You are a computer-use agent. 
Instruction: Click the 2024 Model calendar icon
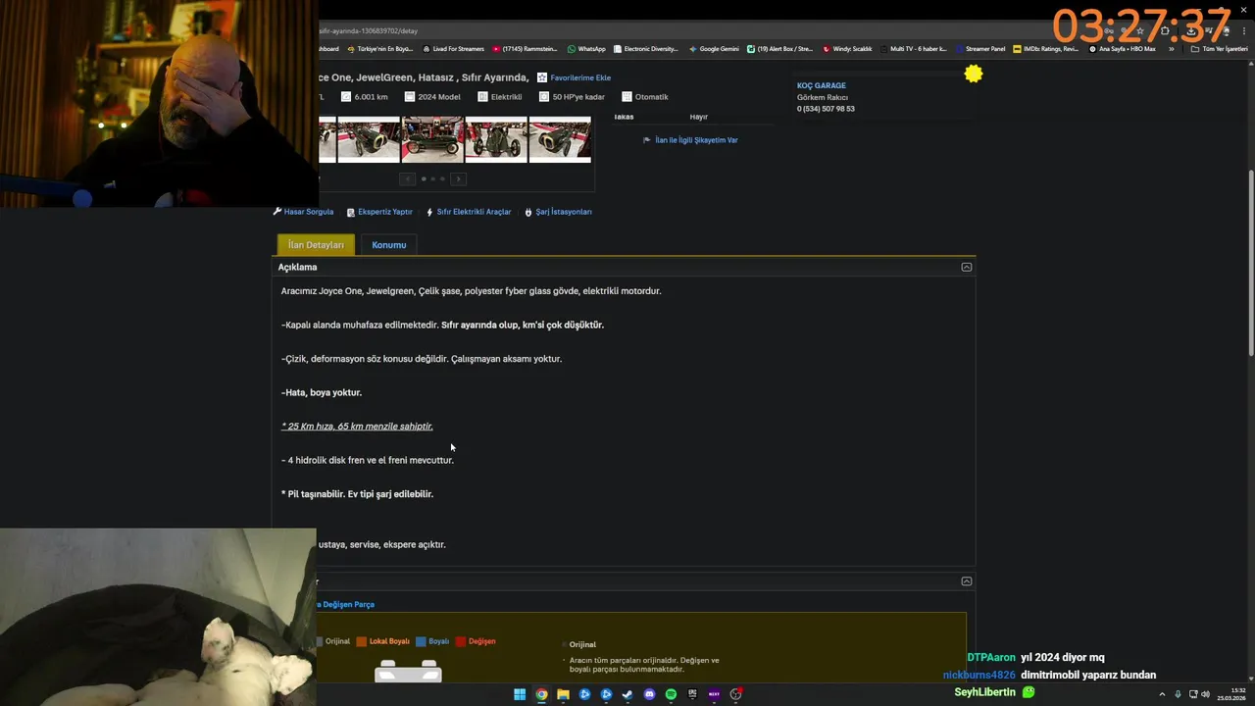click(x=410, y=96)
